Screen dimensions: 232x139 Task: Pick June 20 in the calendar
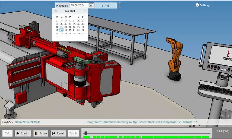(x=70, y=30)
